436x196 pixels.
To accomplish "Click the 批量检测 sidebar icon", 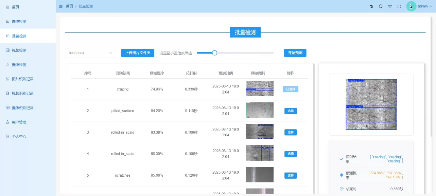I will tap(7, 36).
